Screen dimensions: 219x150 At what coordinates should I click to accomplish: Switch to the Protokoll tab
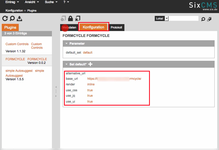pos(116,27)
